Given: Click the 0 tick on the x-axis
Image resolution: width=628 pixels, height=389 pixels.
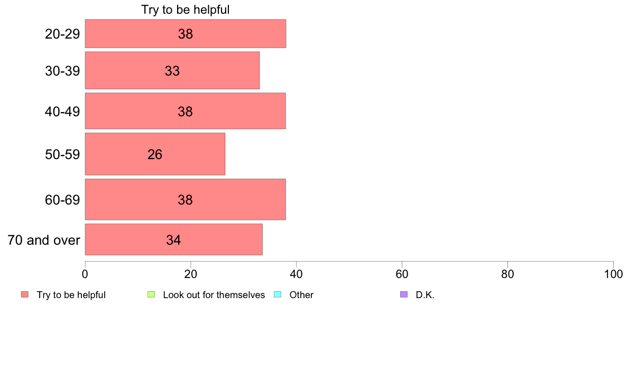Looking at the screenshot, I should click(85, 274).
